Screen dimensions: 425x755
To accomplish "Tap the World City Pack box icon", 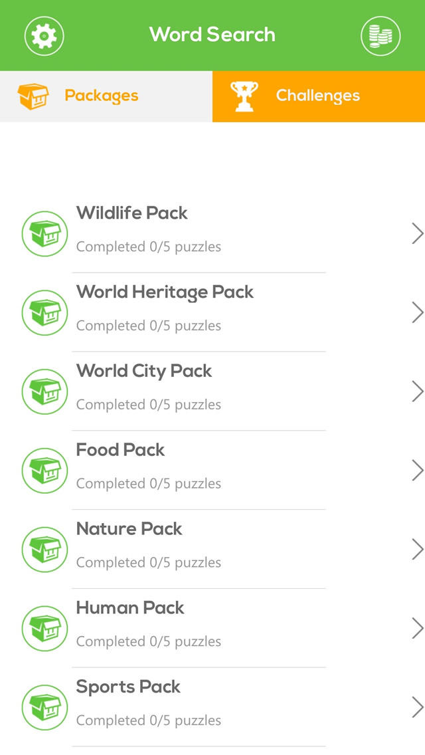I will 44,392.
